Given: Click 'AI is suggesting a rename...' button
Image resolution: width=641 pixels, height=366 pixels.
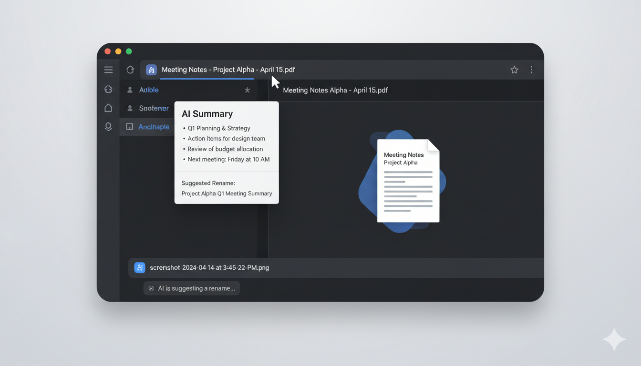Looking at the screenshot, I should point(191,288).
